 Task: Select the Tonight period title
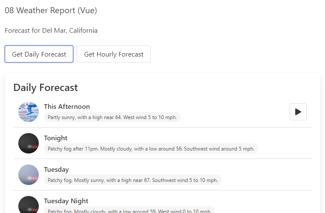pyautogui.click(x=56, y=138)
